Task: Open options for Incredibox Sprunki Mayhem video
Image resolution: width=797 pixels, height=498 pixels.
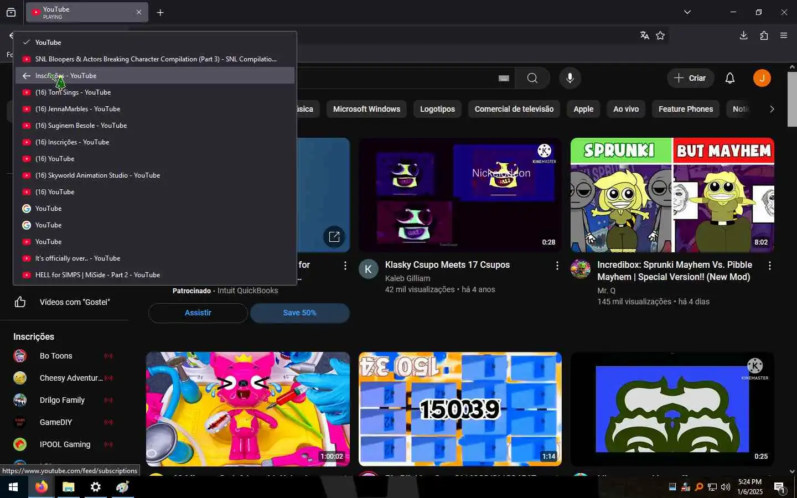Action: [x=769, y=266]
